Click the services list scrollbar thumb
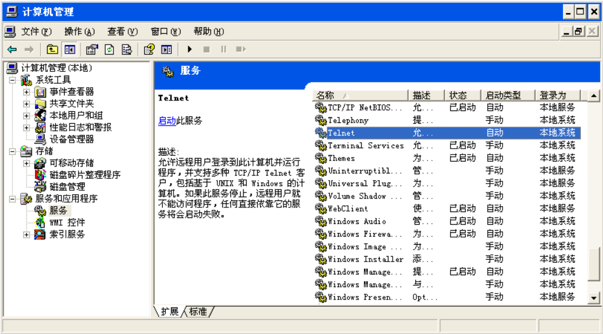 [593, 264]
